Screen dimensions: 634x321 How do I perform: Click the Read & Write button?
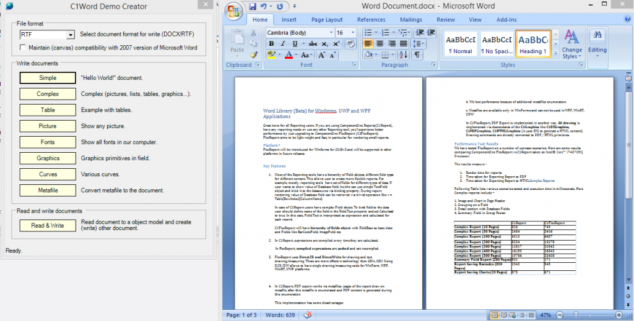tap(48, 225)
